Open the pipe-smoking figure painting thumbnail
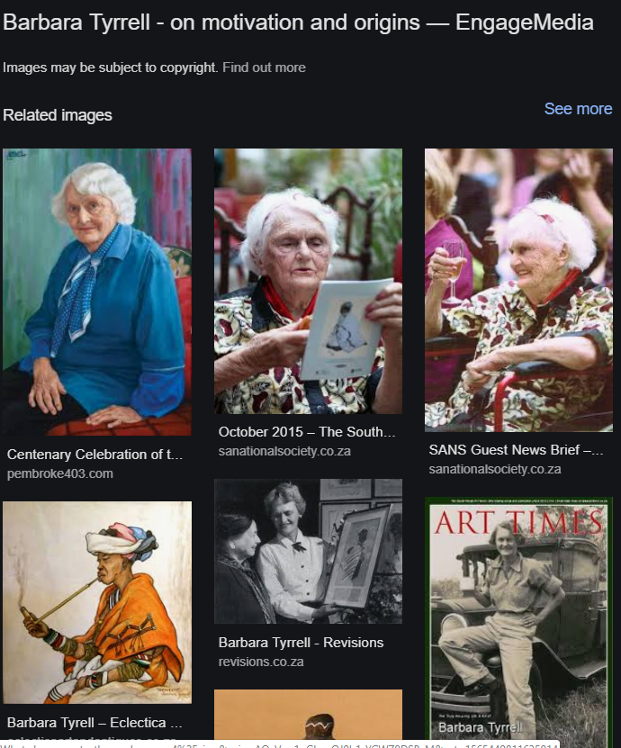621x748 pixels. point(97,602)
